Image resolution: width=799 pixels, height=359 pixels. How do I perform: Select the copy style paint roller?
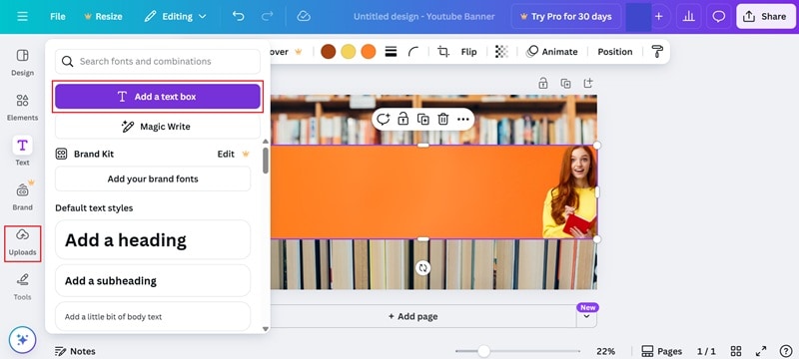click(x=657, y=52)
